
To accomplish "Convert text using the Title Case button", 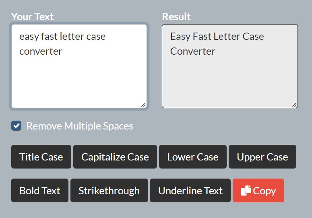I will pos(41,156).
